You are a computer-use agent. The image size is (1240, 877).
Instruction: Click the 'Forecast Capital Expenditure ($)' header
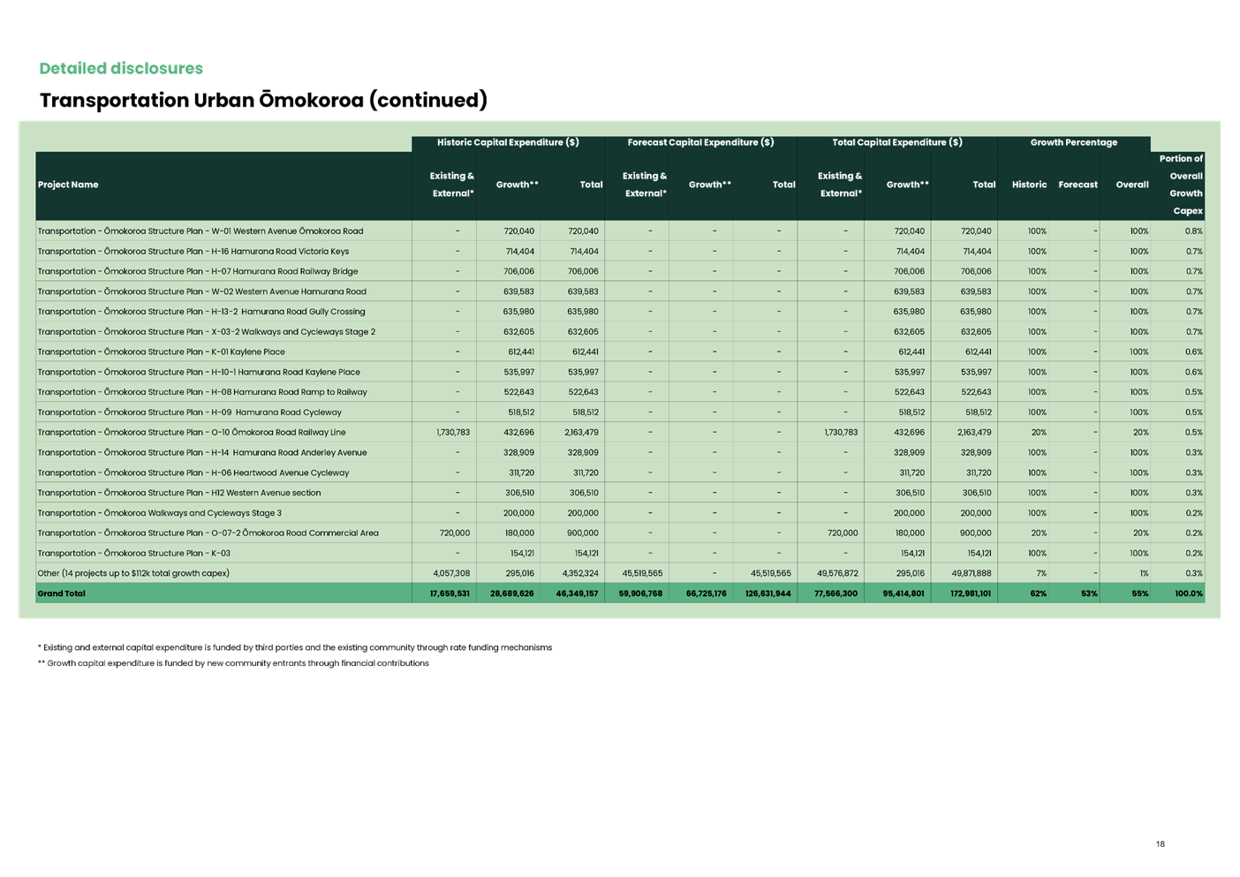[700, 142]
